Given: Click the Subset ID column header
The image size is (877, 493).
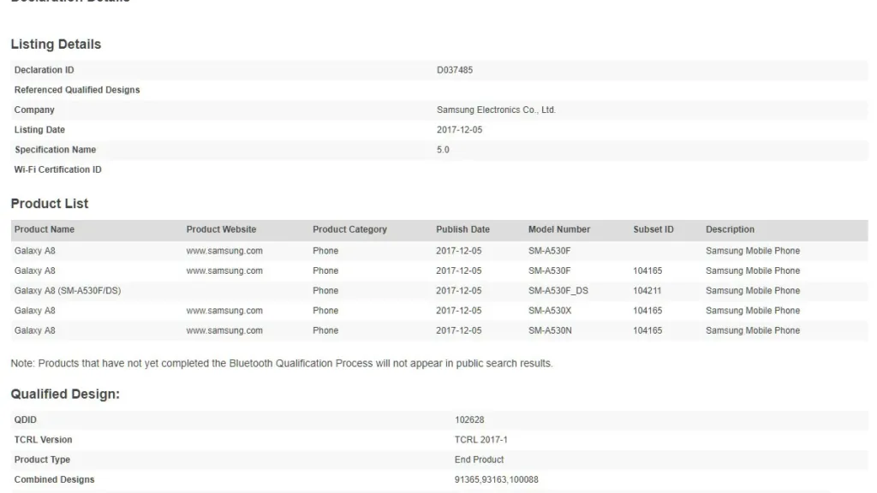Looking at the screenshot, I should tap(653, 229).
